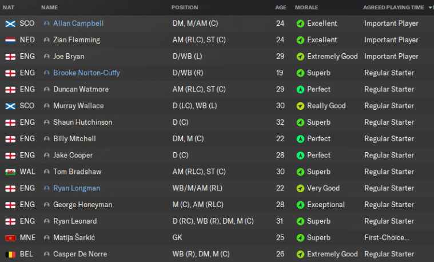Image resolution: width=434 pixels, height=262 pixels.
Task: Click the Wales flag in Tom Bradshaw's row
Action: click(x=10, y=172)
